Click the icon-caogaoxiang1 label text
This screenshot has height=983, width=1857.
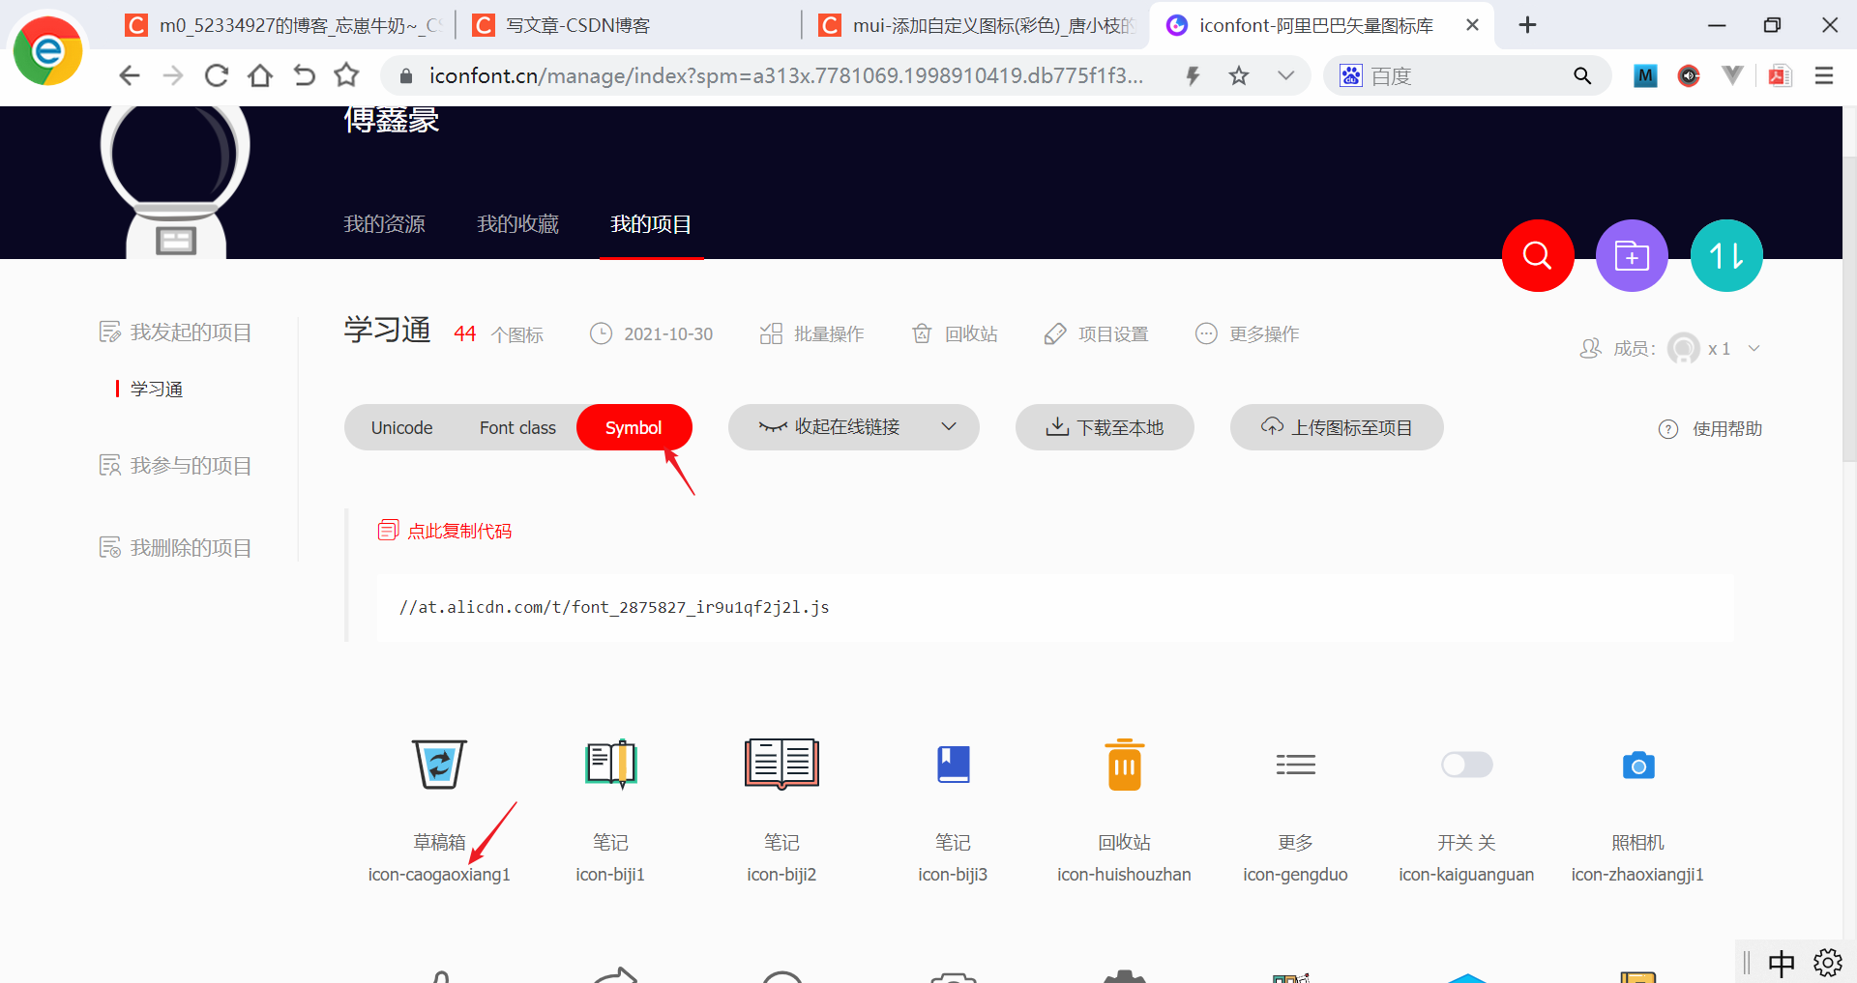pyautogui.click(x=439, y=874)
